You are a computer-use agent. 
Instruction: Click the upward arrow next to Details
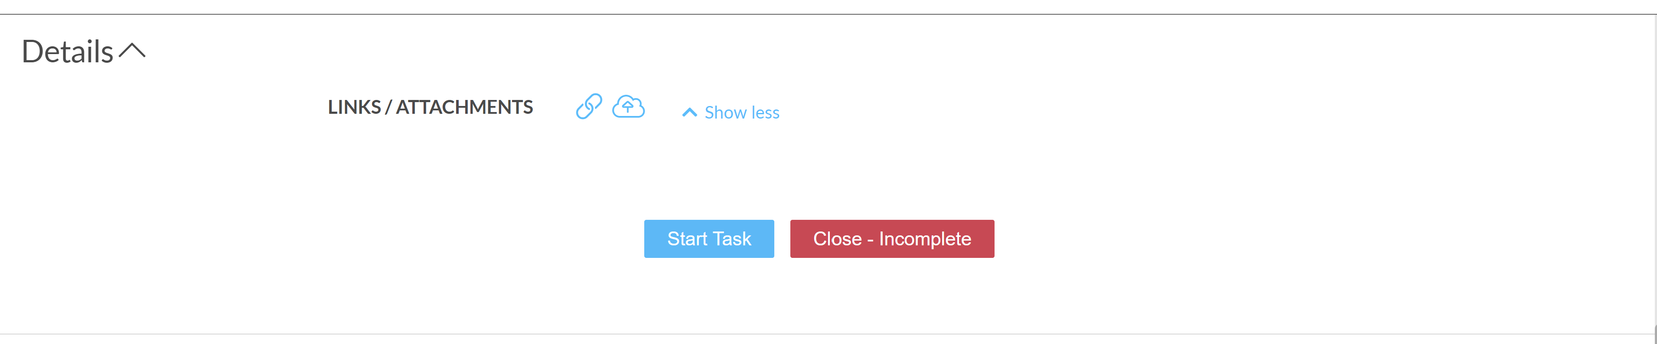133,51
